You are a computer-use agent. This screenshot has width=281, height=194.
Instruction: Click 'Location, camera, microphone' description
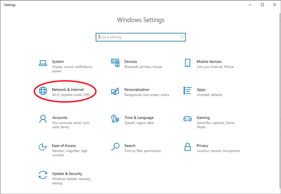pos(218,151)
